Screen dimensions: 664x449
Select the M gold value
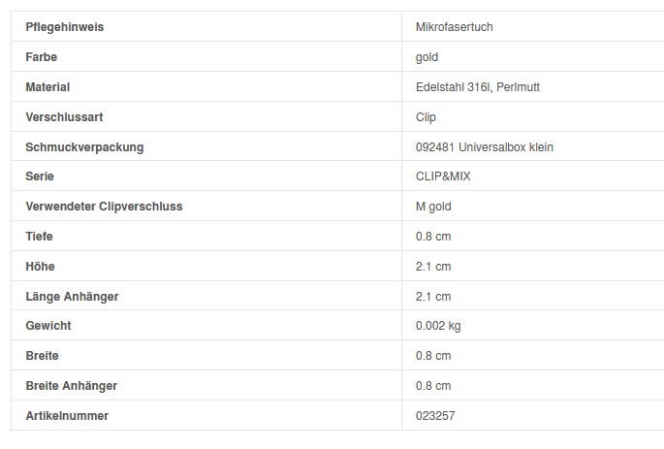(432, 207)
